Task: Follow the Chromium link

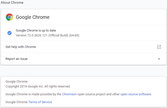Action: 69,94
